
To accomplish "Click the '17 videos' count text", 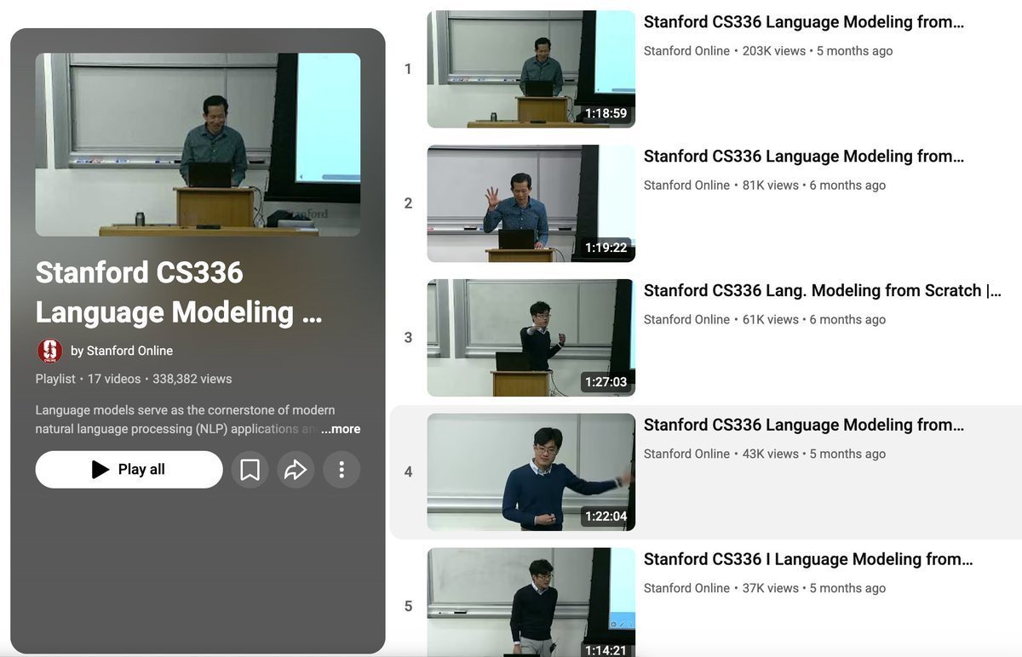I will (x=114, y=379).
